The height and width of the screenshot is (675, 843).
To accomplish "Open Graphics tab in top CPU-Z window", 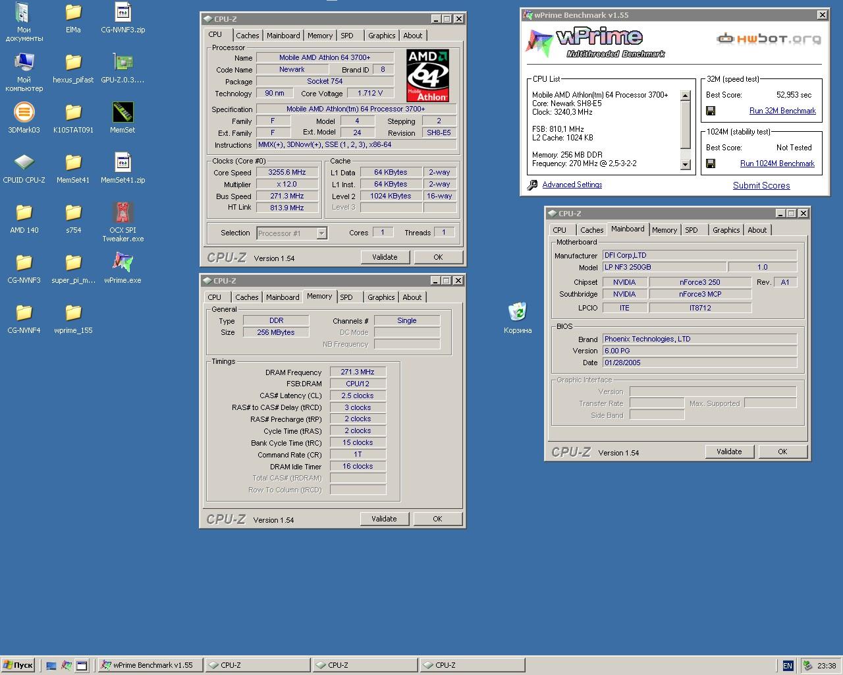I will 382,36.
